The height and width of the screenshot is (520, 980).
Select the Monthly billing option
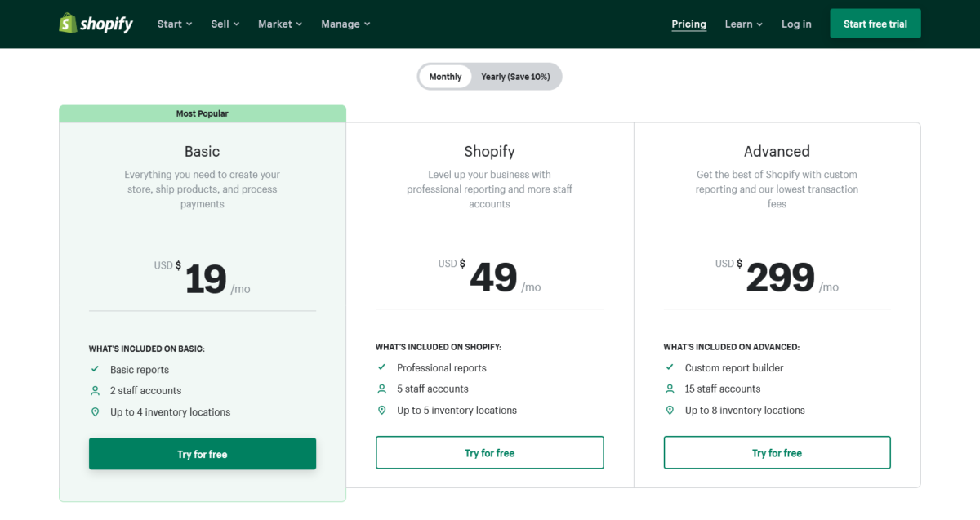[x=445, y=76]
